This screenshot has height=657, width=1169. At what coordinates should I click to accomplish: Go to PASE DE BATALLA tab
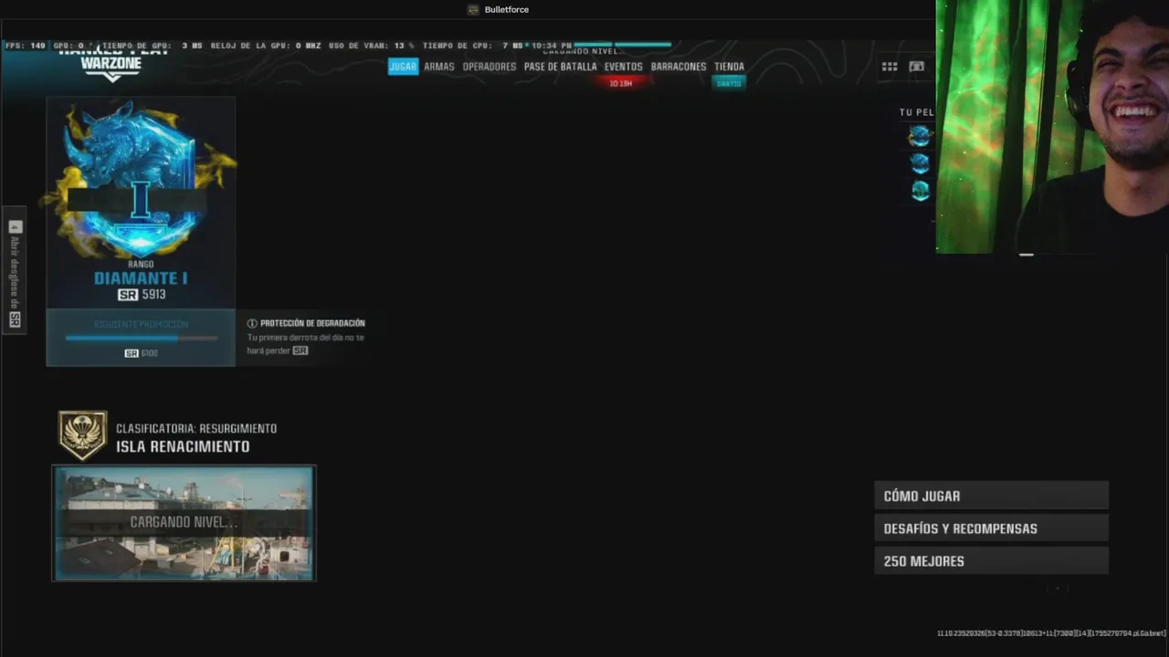pyautogui.click(x=560, y=67)
